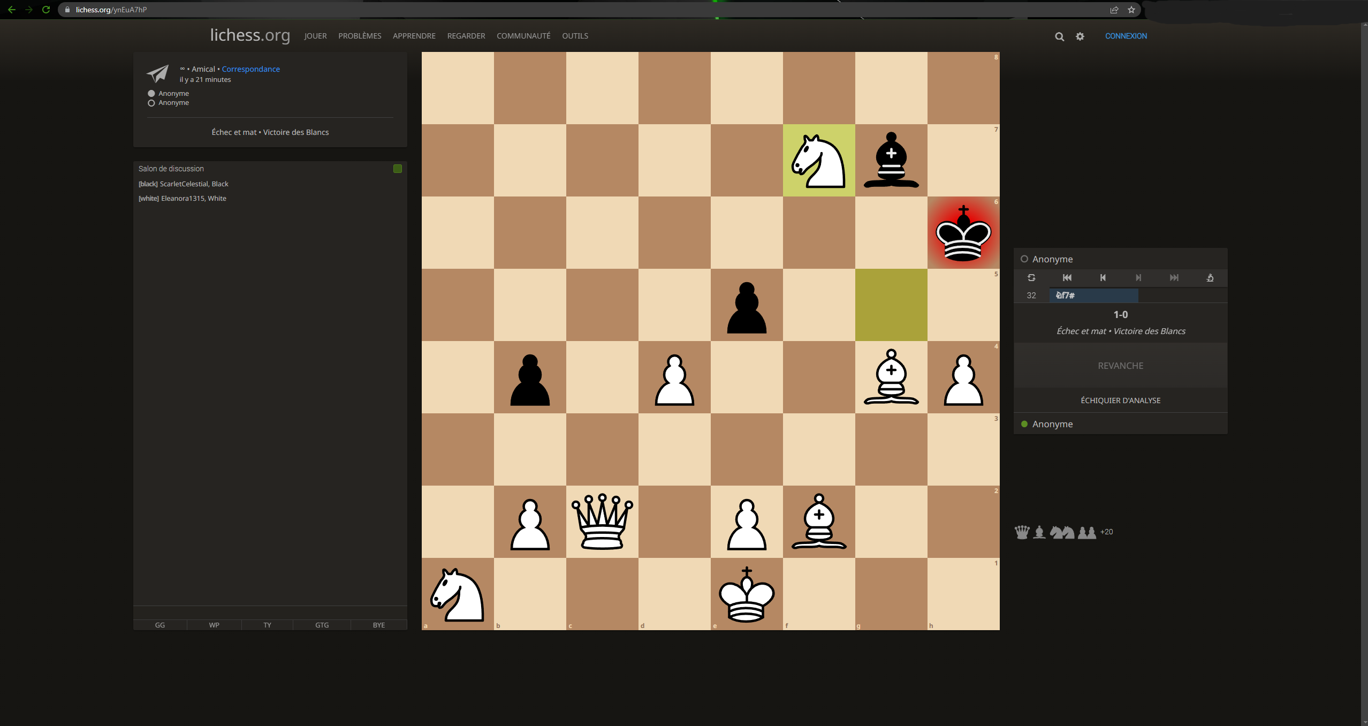1368x726 pixels.
Task: Click ÉCHIQUIER D'ANALYSE button
Action: [1120, 400]
